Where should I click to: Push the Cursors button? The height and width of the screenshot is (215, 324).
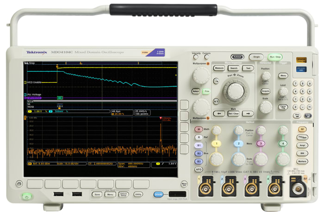206,57
